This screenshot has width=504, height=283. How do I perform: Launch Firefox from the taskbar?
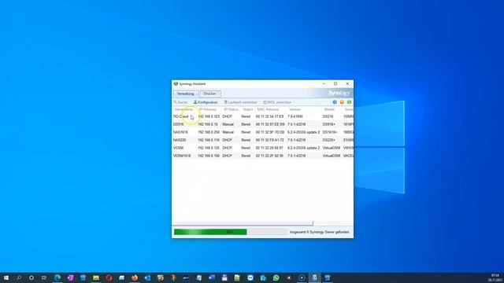point(135,277)
